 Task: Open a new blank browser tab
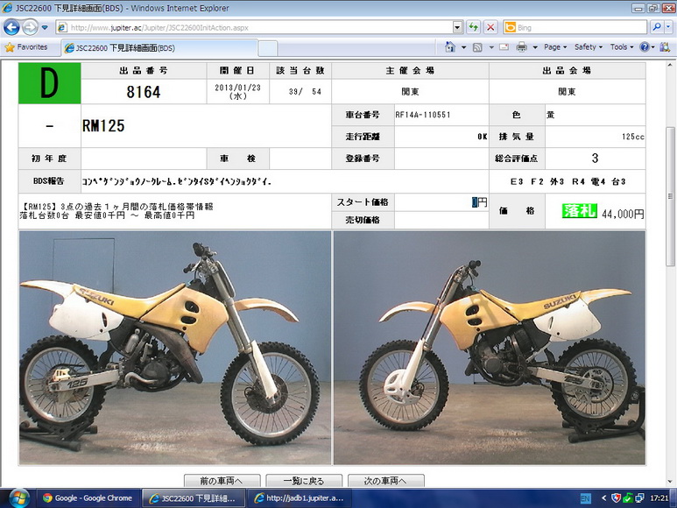[267, 48]
